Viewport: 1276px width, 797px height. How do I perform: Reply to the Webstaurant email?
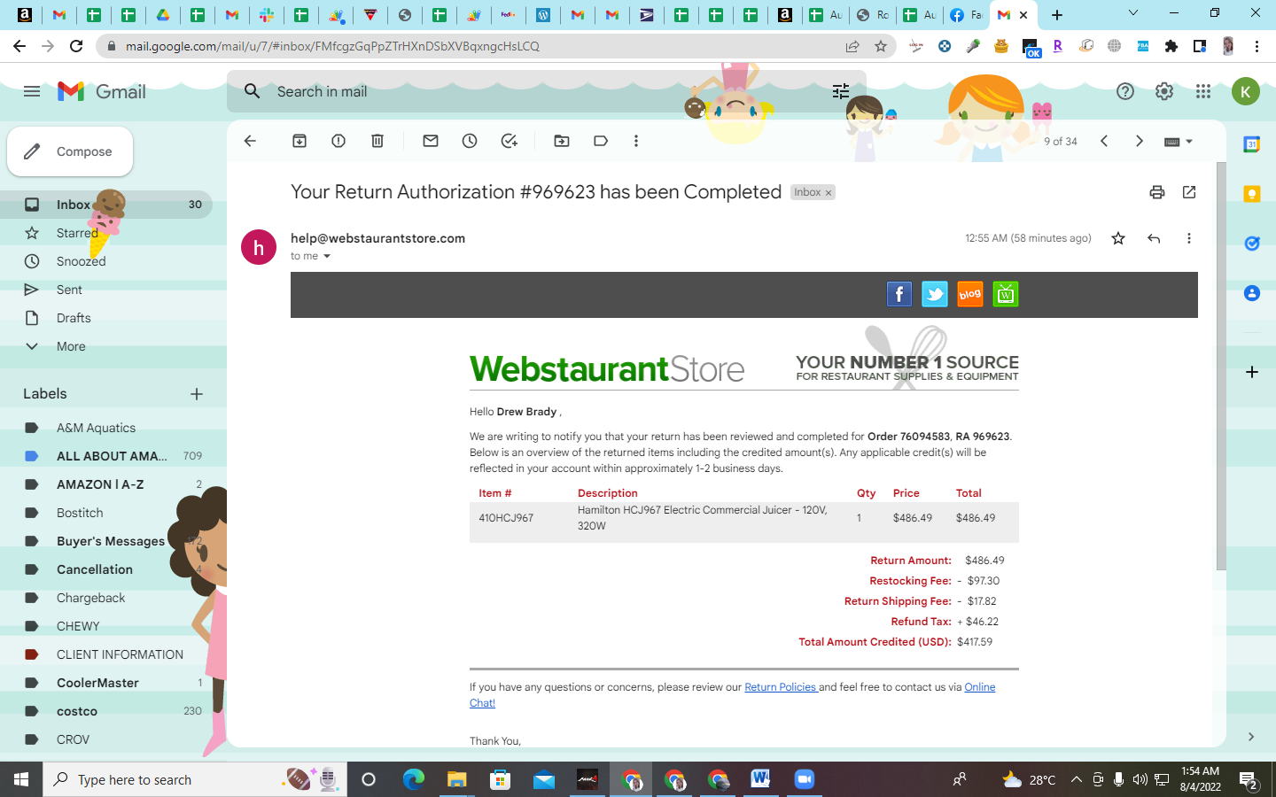[1154, 238]
